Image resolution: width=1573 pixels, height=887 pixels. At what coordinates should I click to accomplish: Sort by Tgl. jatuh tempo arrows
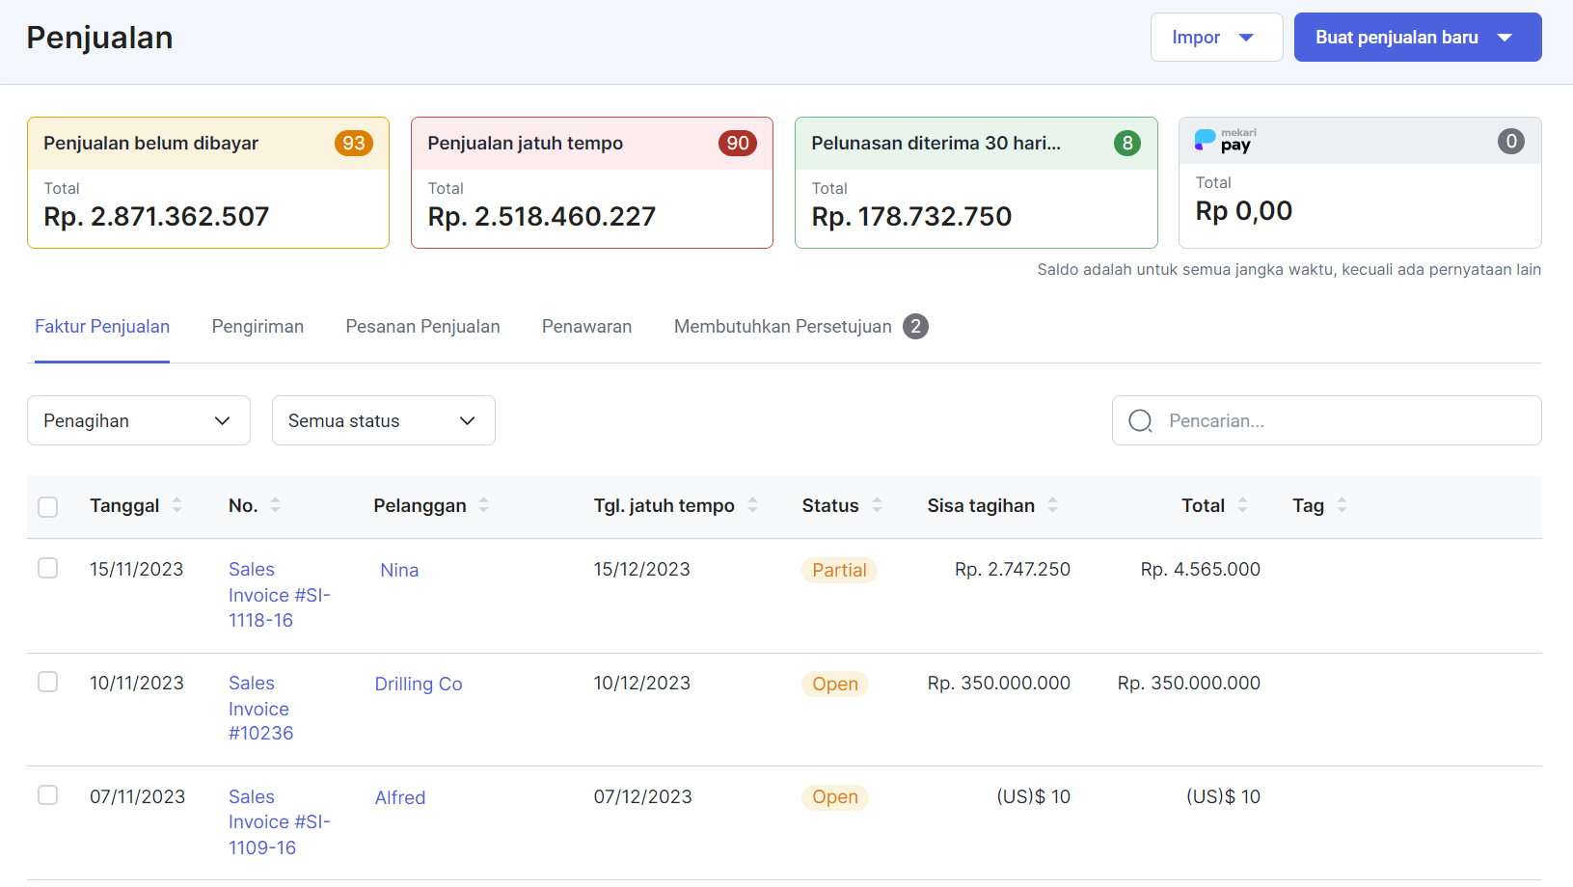pos(752,505)
